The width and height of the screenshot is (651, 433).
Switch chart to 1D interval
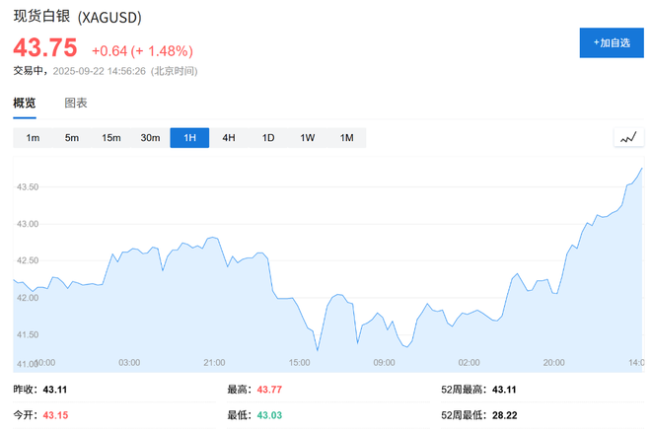point(268,138)
